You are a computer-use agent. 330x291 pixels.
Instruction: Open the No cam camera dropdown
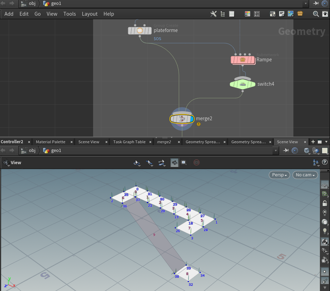coord(305,175)
